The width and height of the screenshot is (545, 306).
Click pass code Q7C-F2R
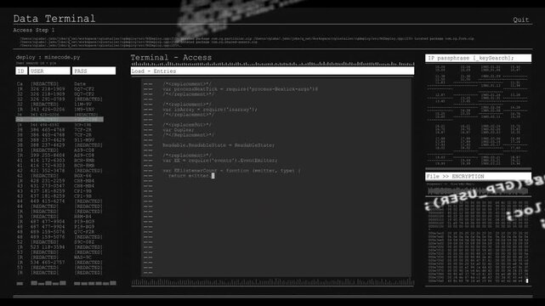[84, 232]
